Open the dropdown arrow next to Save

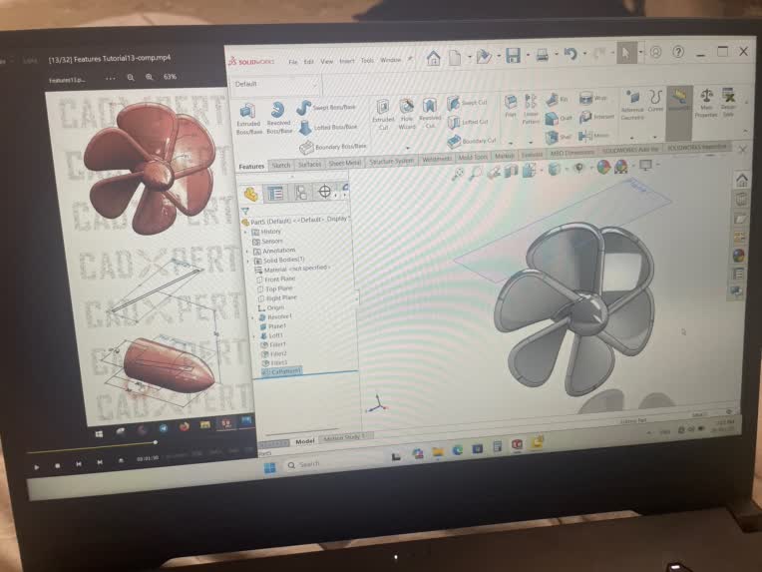(x=528, y=55)
